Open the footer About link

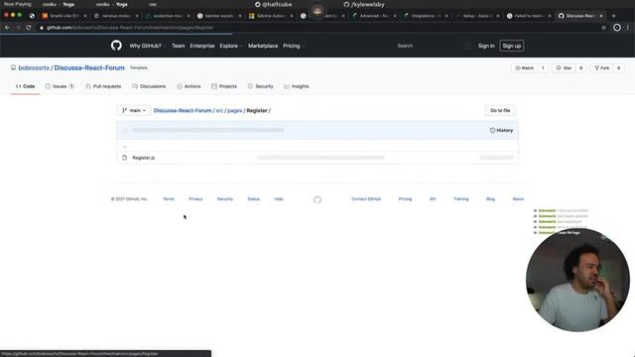tap(518, 198)
